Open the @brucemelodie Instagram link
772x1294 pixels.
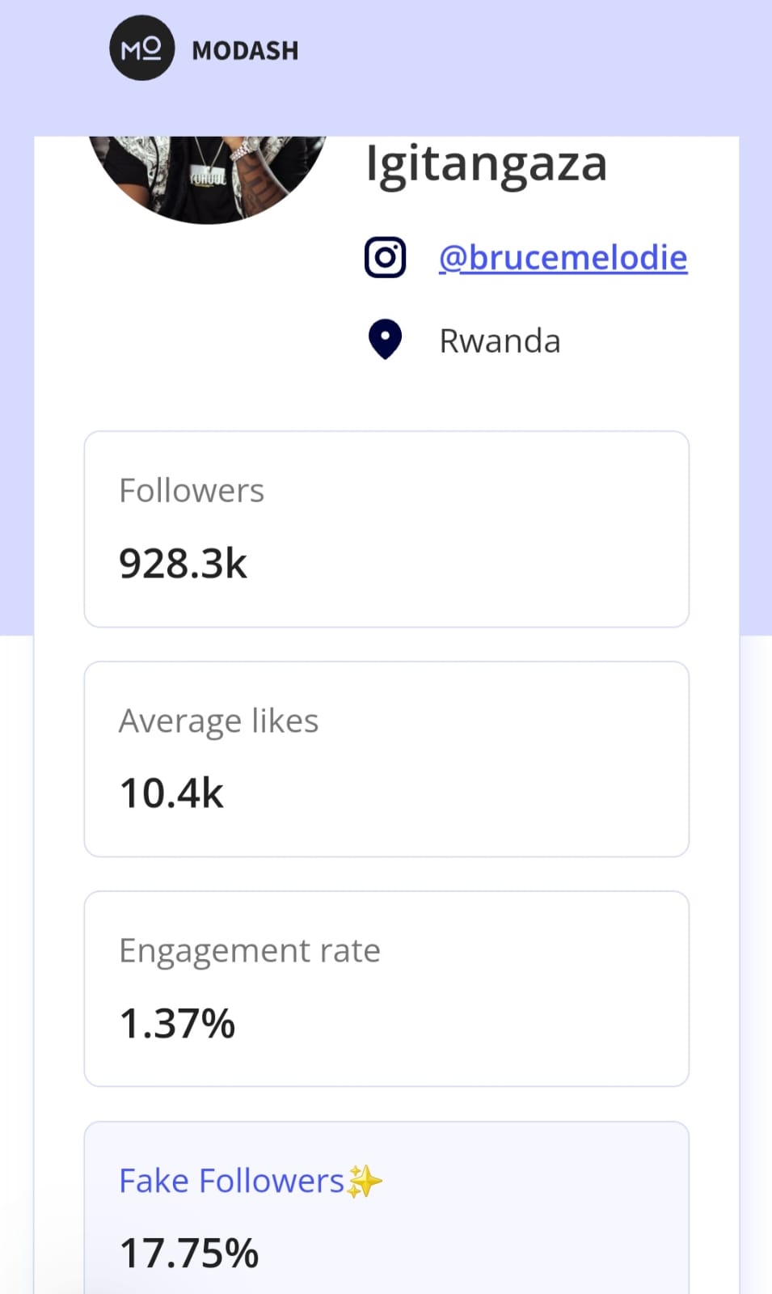tap(563, 258)
